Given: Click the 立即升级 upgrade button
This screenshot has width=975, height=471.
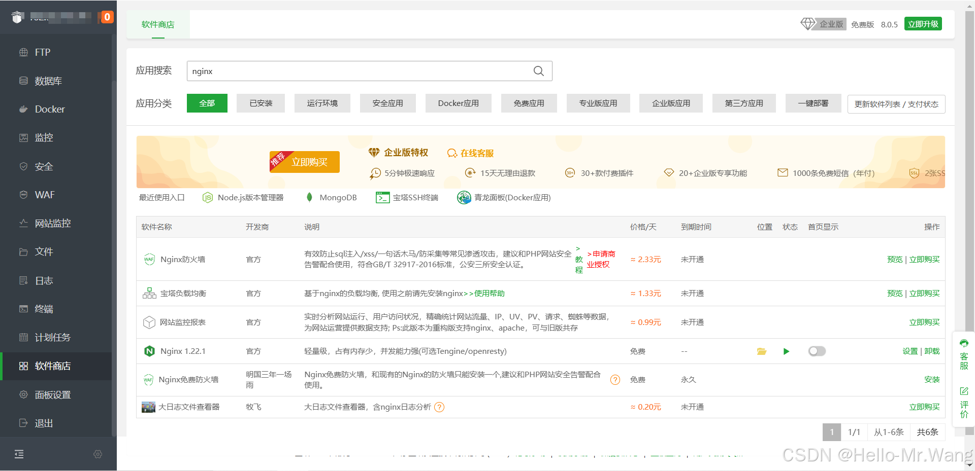Looking at the screenshot, I should (x=923, y=24).
